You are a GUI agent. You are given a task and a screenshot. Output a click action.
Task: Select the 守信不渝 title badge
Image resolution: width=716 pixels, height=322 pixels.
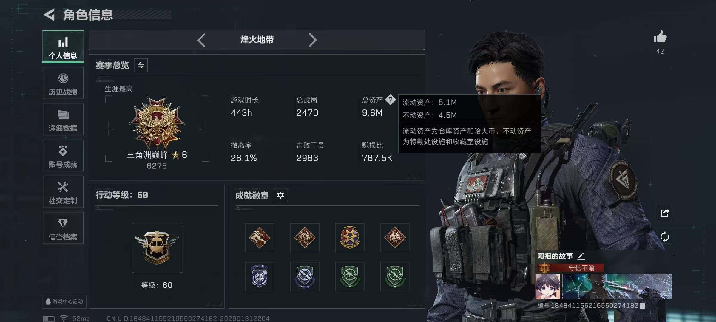coord(570,268)
